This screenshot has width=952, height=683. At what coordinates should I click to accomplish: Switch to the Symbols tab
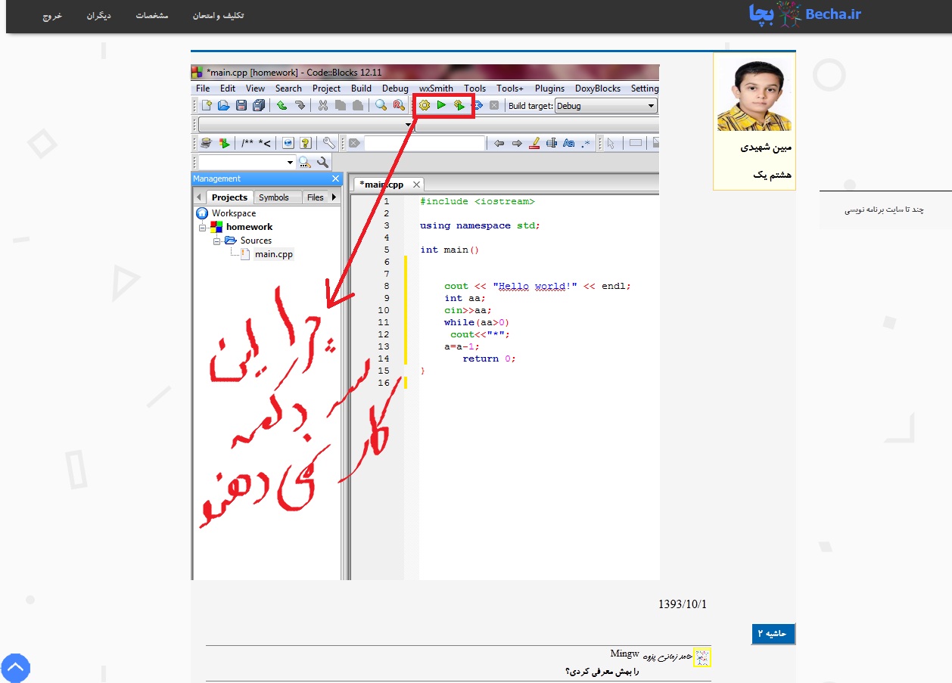(273, 197)
